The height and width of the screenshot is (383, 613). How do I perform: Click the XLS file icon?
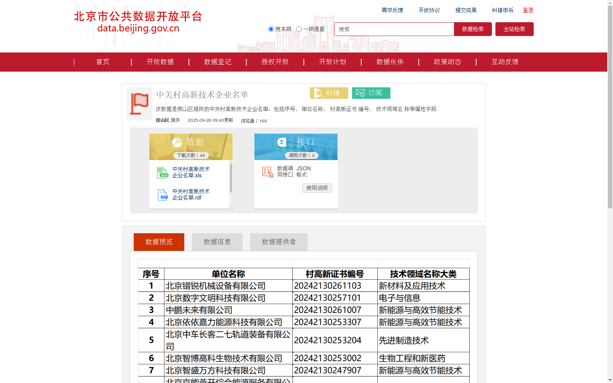pos(162,173)
